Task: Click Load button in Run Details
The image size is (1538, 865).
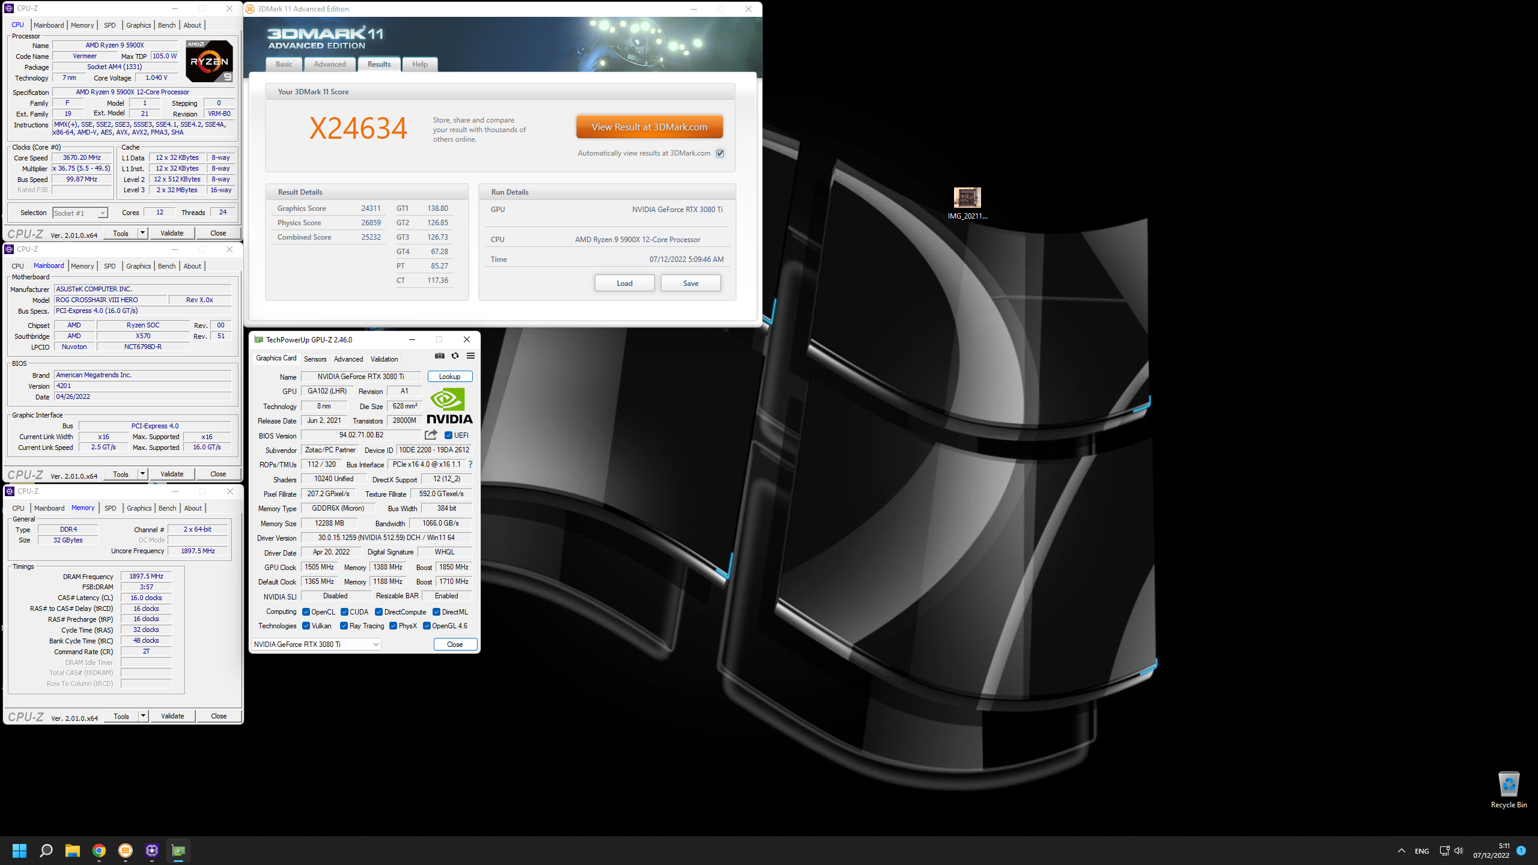Action: click(624, 284)
